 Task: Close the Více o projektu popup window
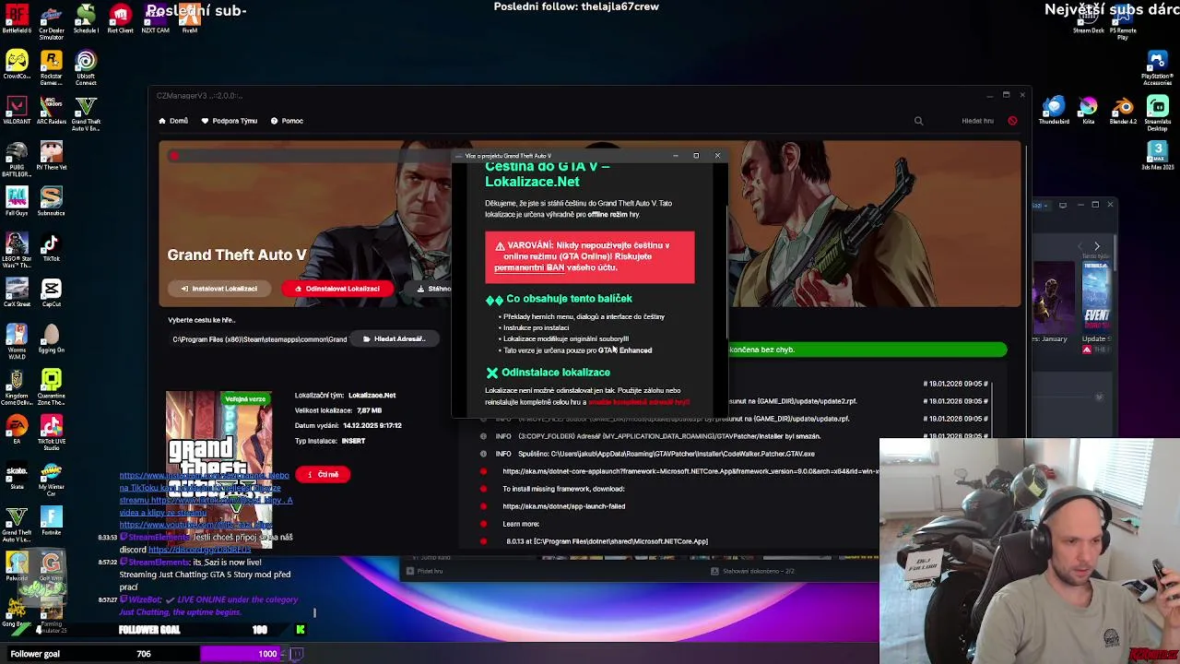(717, 156)
